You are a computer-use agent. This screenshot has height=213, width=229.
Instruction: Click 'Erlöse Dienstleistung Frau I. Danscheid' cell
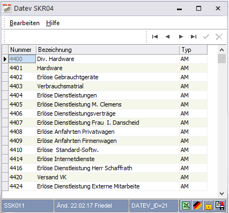click(x=108, y=123)
